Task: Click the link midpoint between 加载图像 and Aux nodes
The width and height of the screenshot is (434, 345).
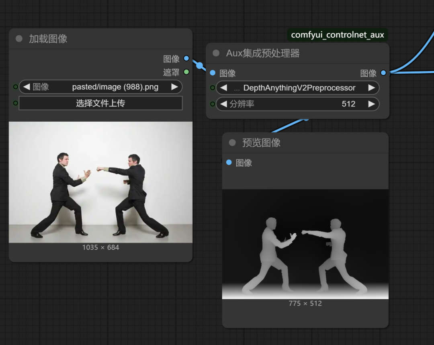Action: (x=199, y=65)
